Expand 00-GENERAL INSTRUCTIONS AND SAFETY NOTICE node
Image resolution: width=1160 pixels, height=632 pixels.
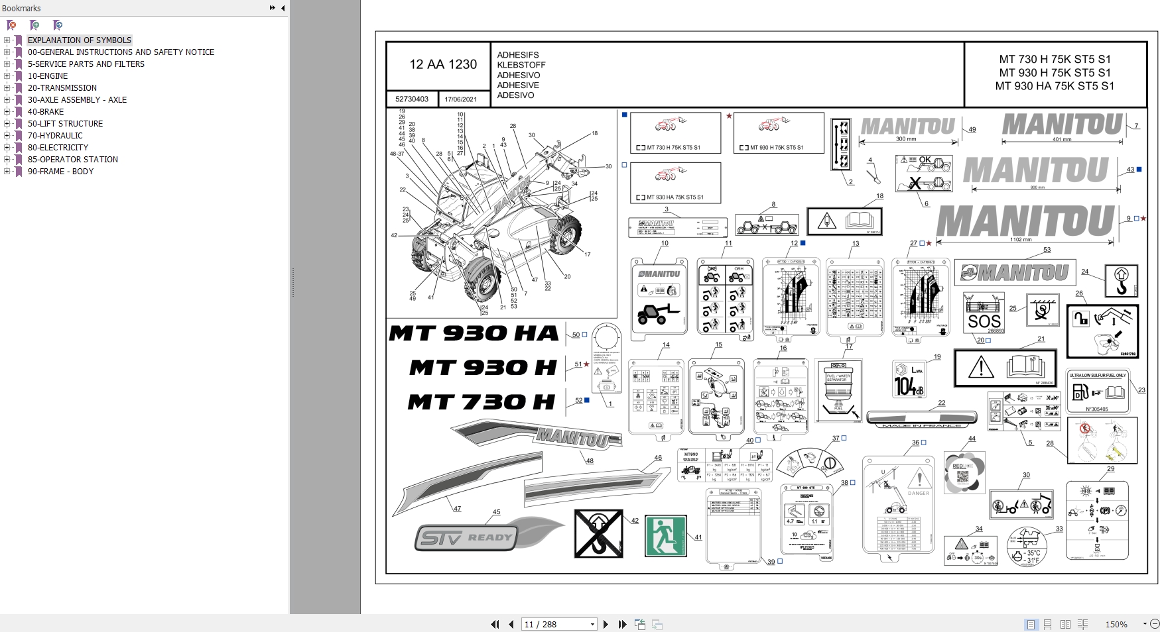point(7,52)
